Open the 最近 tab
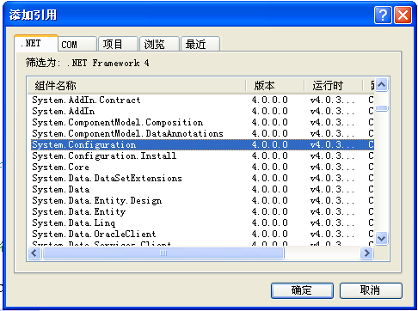This screenshot has width=418, height=311. pos(200,45)
